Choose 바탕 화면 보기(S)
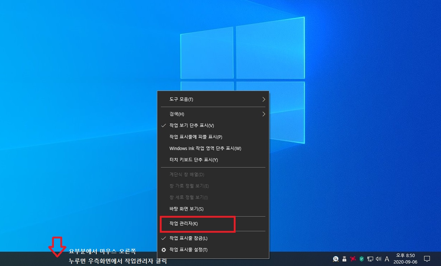The image size is (441, 266). pos(213,209)
